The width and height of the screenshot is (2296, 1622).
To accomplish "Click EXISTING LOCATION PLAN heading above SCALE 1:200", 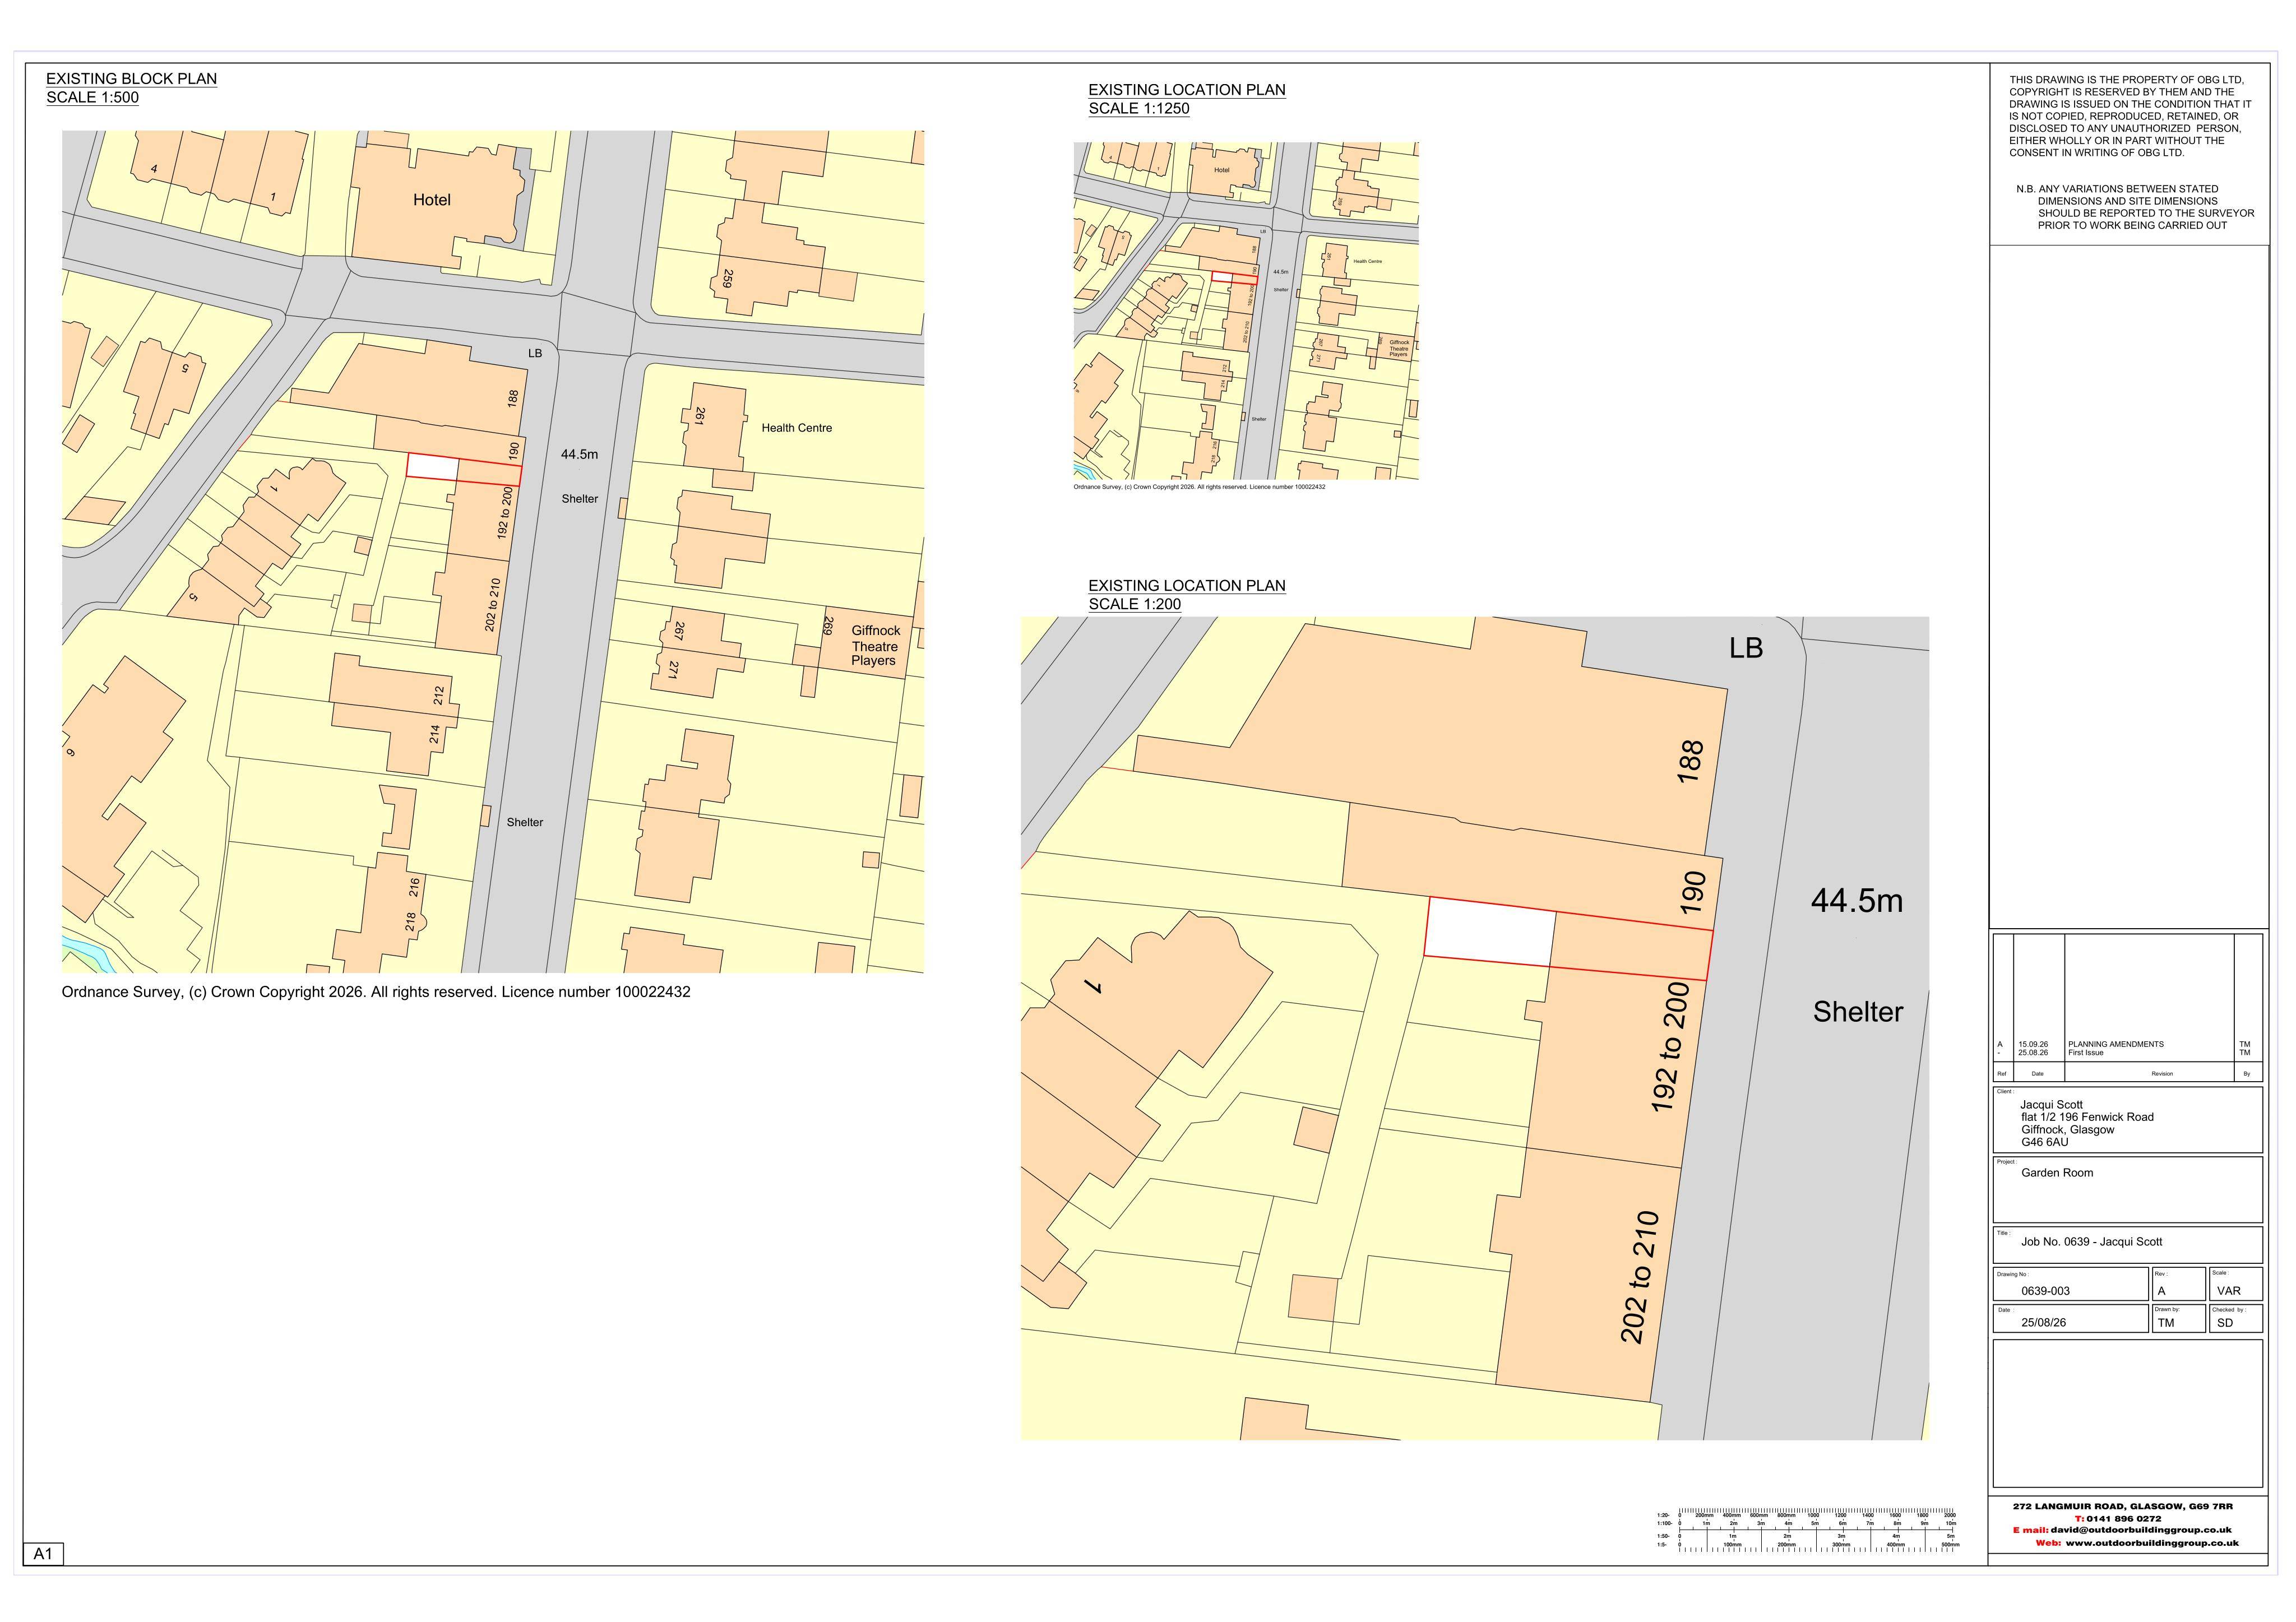I will click(1187, 586).
